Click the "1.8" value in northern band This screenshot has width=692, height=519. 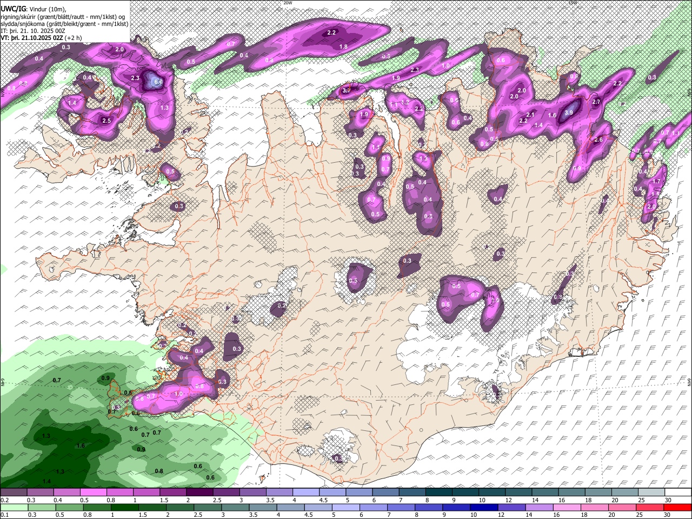coord(343,47)
